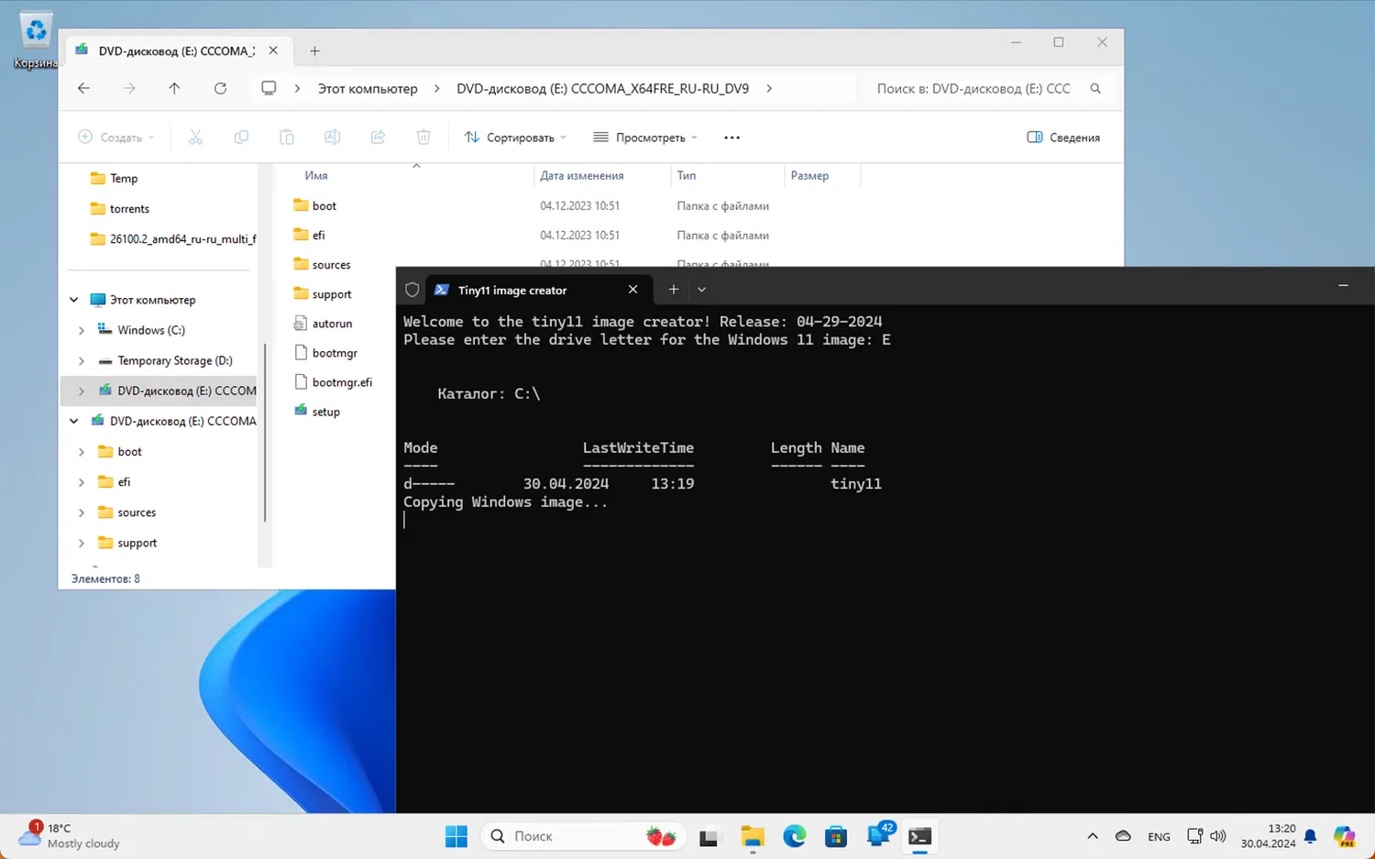Screen dimensions: 1375x859
Task: Sort by the Размер column header
Action: pos(809,176)
